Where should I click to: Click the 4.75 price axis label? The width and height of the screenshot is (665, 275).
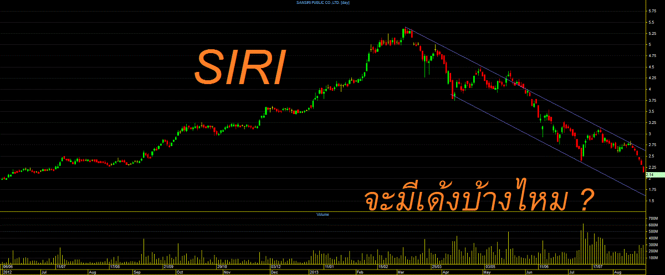point(652,55)
